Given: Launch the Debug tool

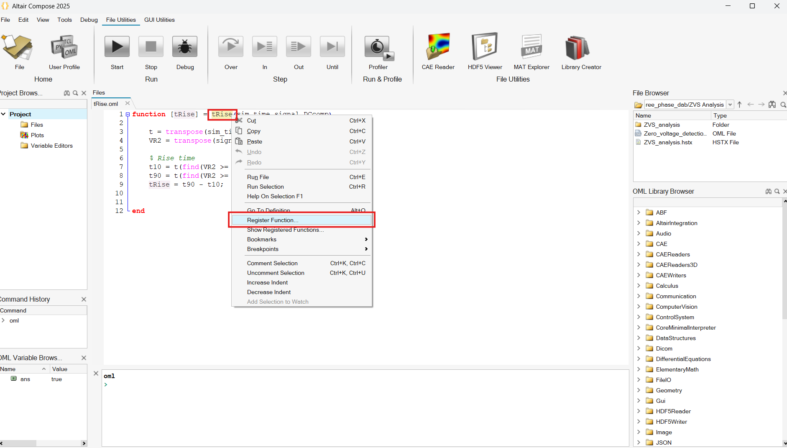Looking at the screenshot, I should (x=185, y=46).
